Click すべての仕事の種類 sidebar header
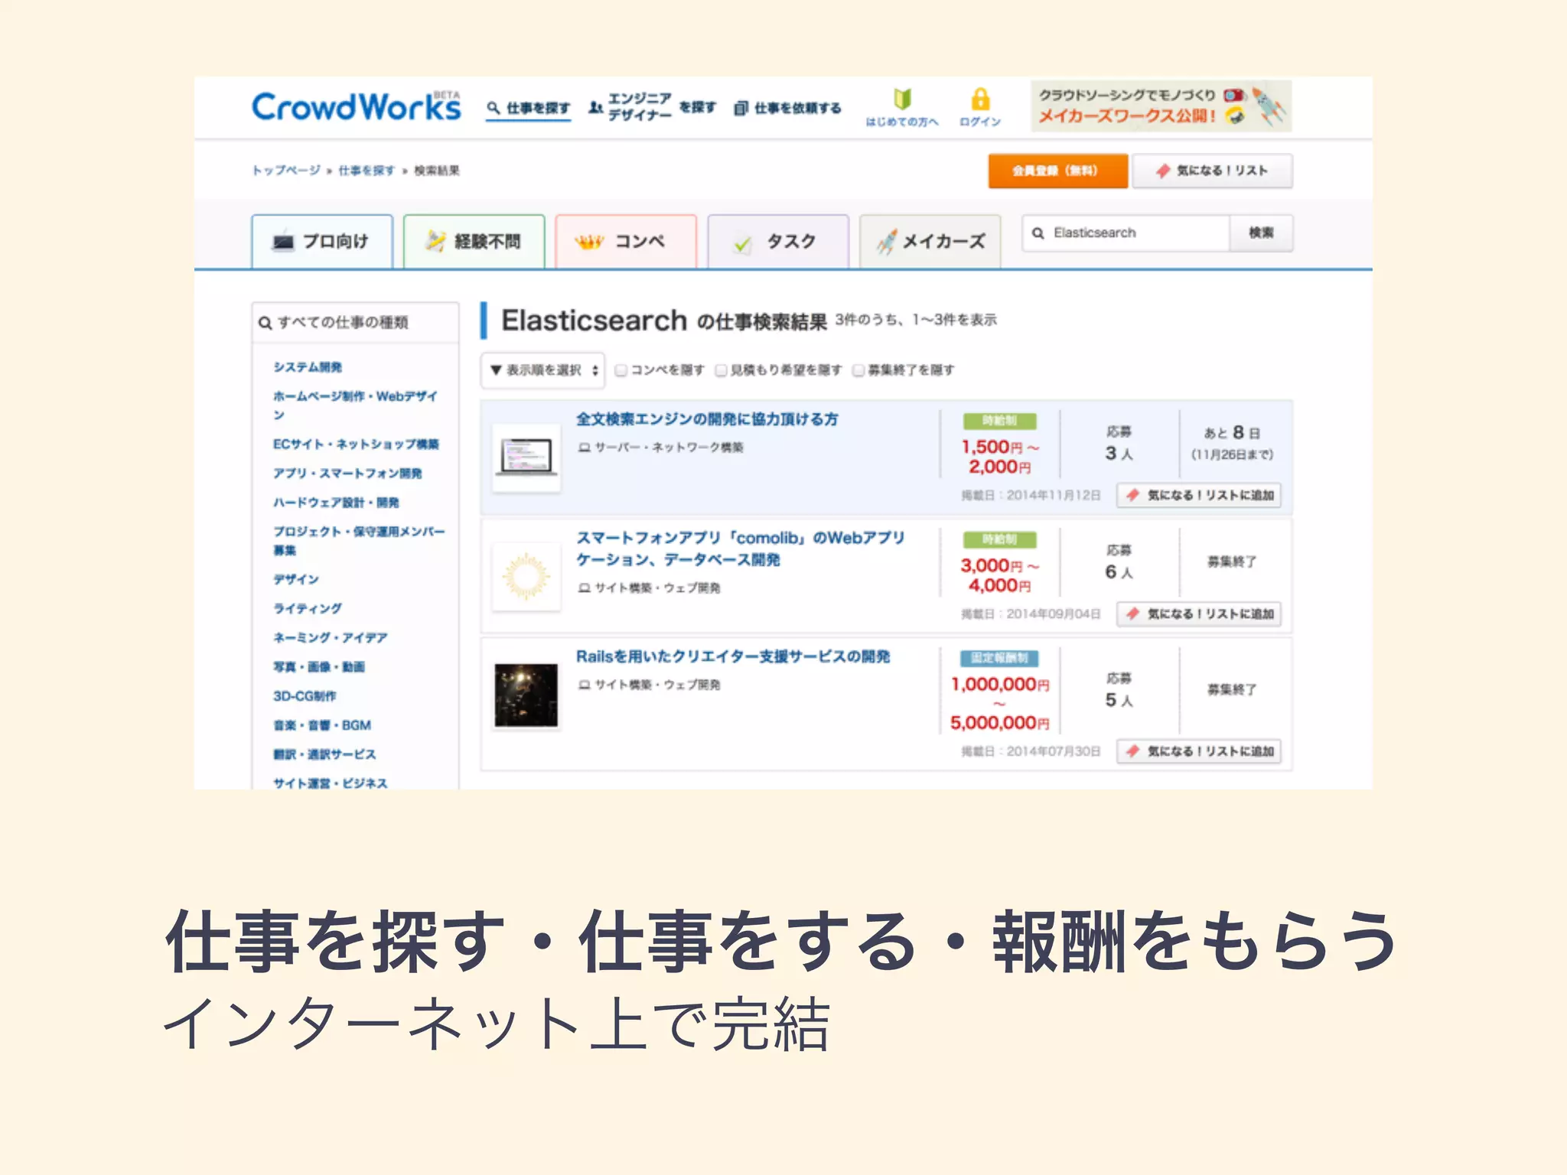Viewport: 1567px width, 1175px height. tap(355, 322)
